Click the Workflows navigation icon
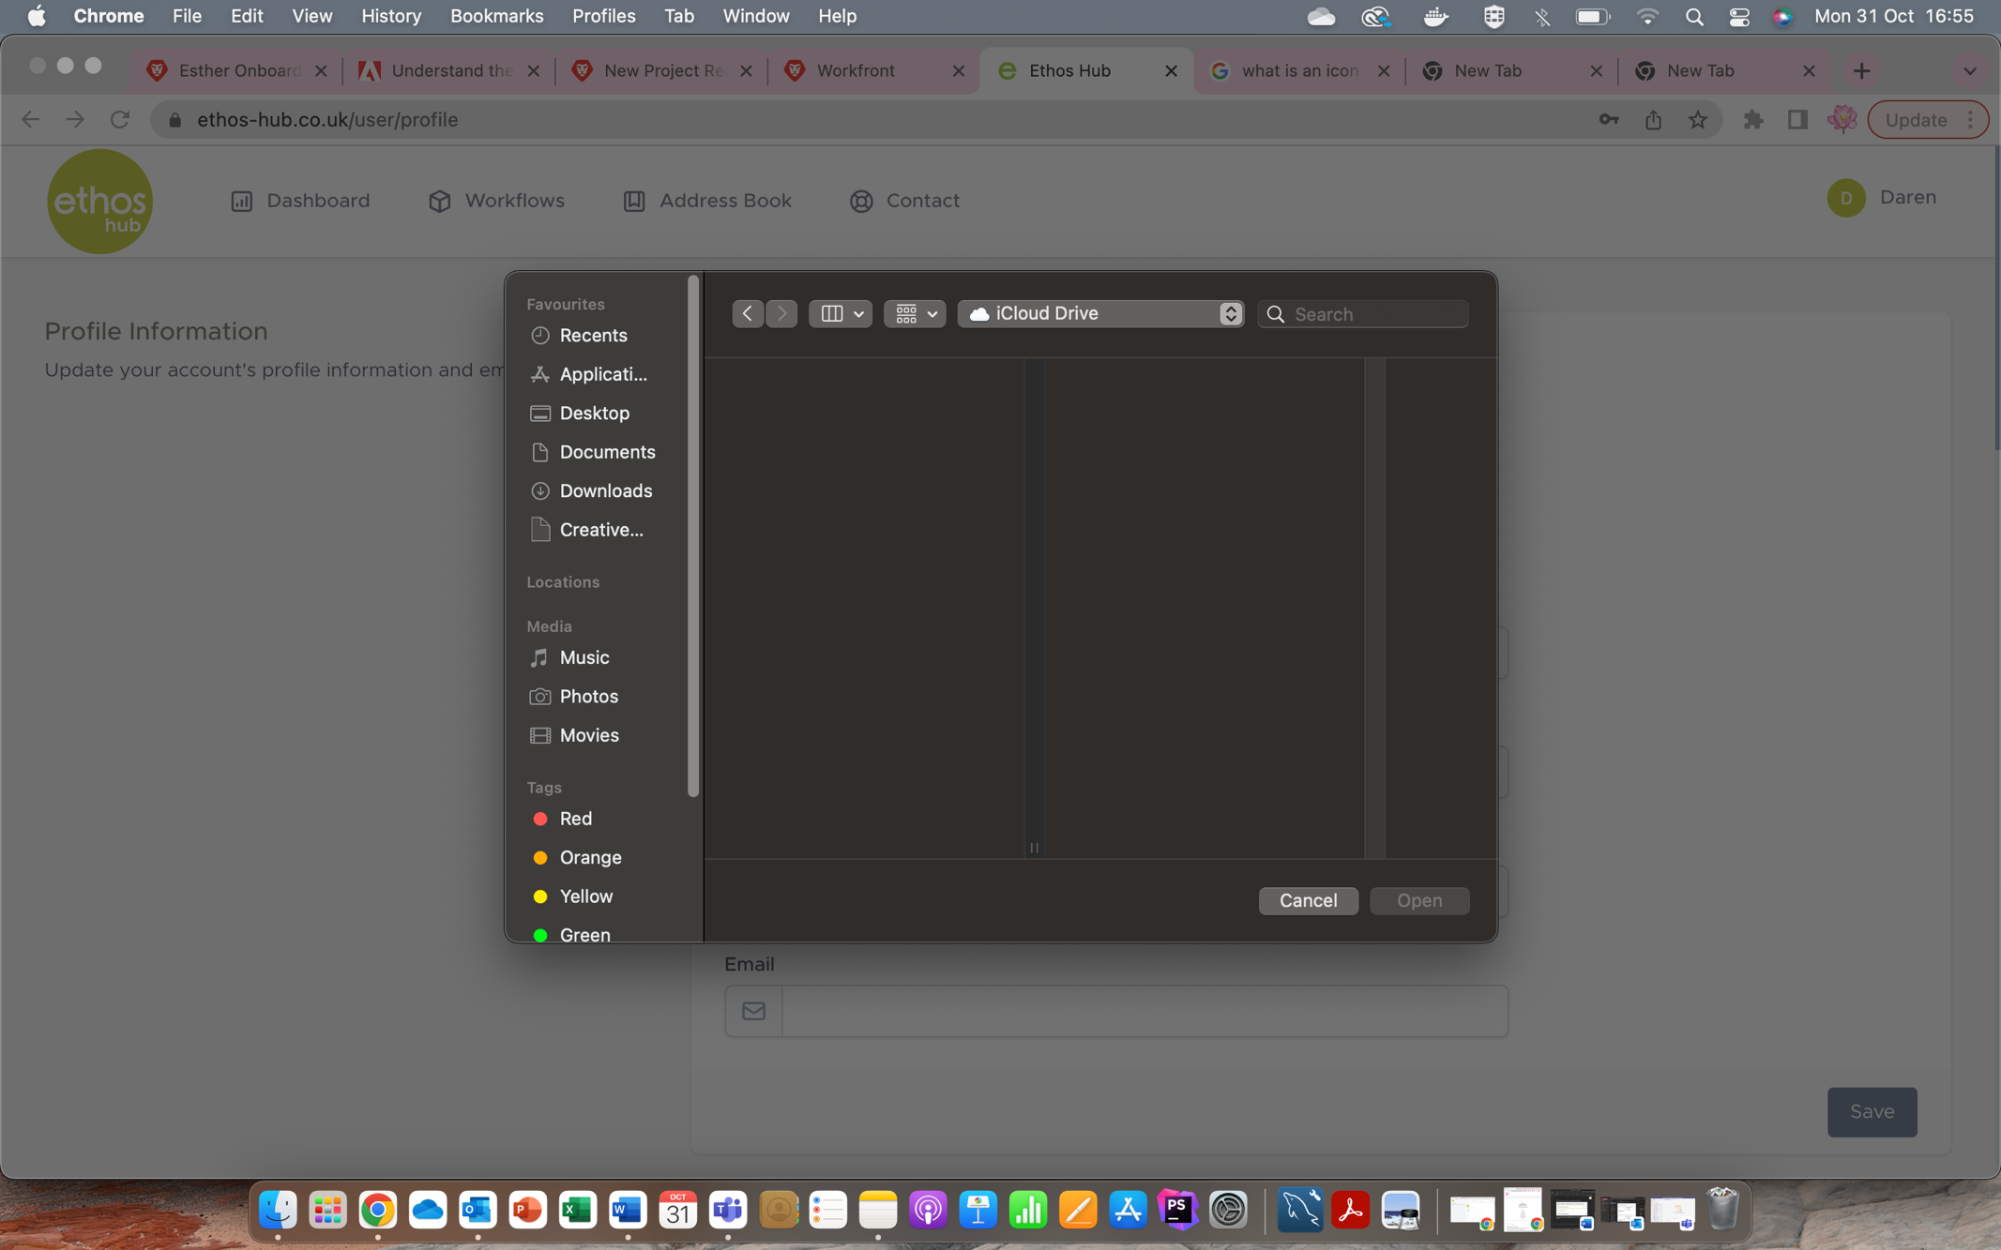 pyautogui.click(x=440, y=201)
